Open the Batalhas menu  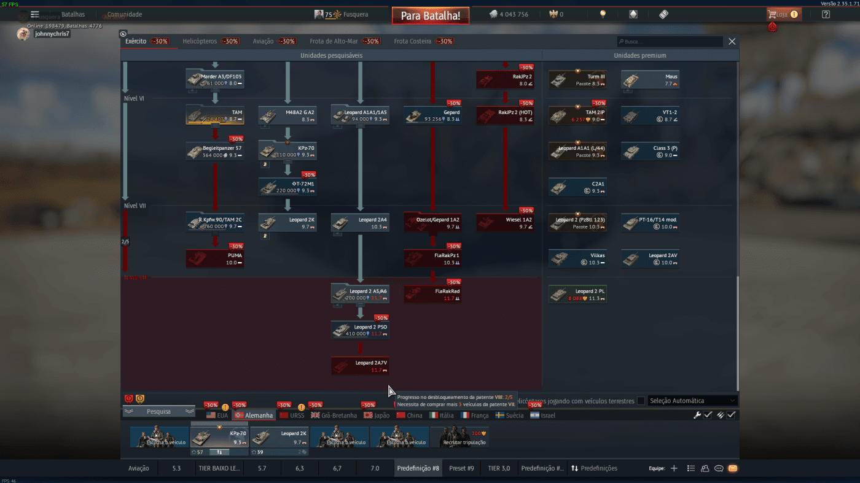pos(73,14)
